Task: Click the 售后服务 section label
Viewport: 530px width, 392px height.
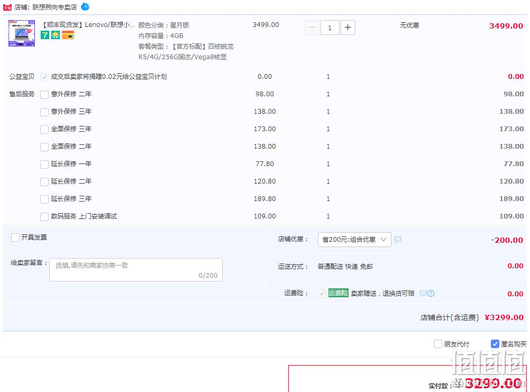Action: pyautogui.click(x=22, y=94)
